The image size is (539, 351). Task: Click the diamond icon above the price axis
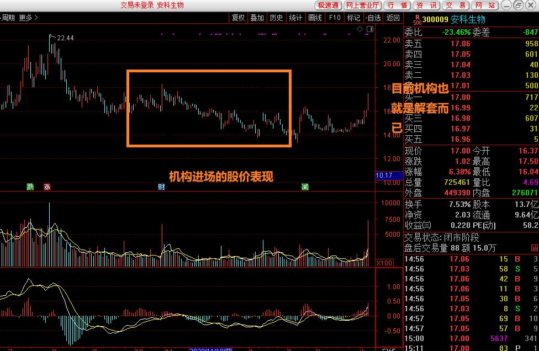360,29
